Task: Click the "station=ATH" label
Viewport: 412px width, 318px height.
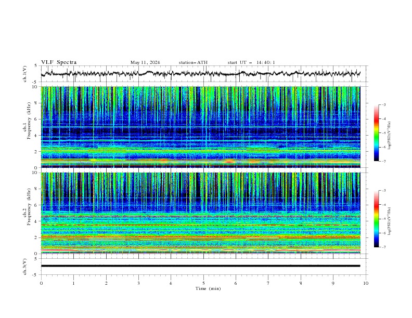Action: pyautogui.click(x=193, y=62)
